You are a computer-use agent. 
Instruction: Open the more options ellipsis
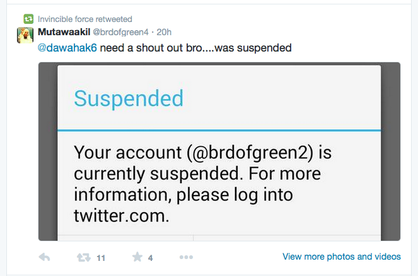click(x=186, y=257)
